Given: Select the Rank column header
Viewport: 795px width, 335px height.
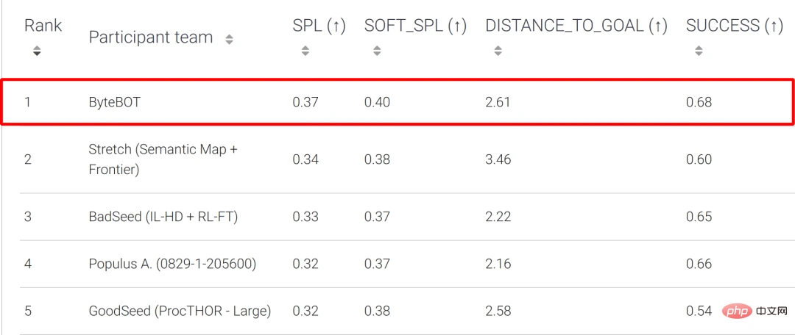Looking at the screenshot, I should coord(43,25).
